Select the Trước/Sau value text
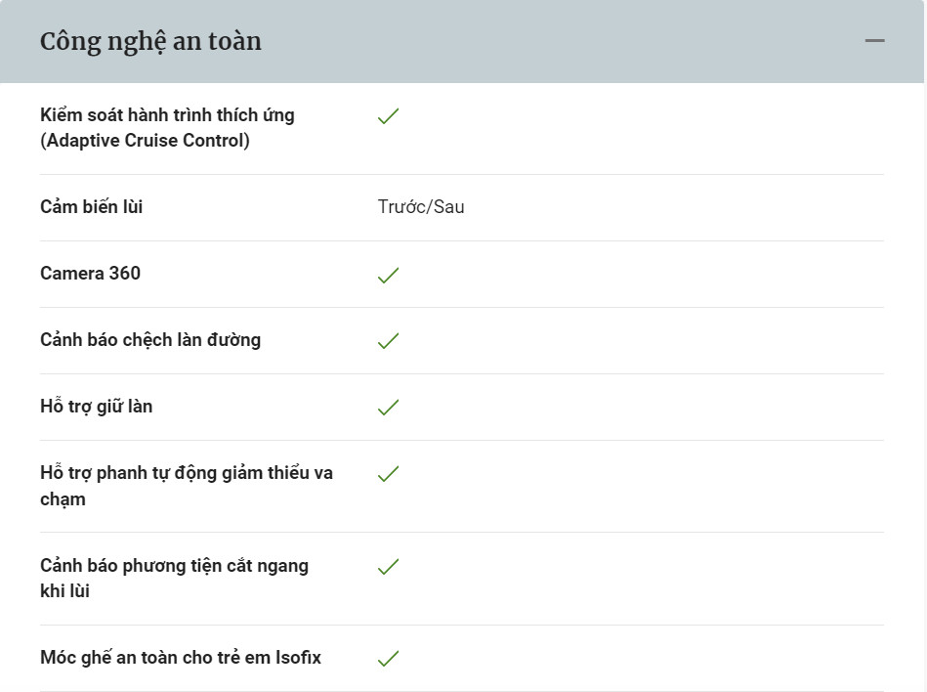927x692 pixels. (x=421, y=207)
